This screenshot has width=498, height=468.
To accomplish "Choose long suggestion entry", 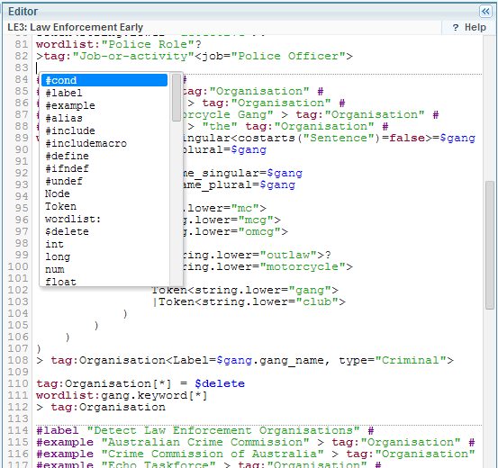I will pos(104,256).
